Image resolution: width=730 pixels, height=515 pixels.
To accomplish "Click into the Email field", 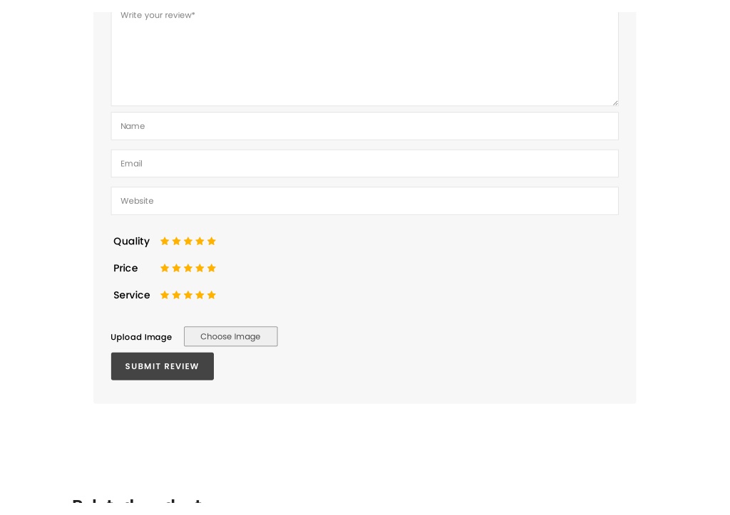I will [364, 163].
